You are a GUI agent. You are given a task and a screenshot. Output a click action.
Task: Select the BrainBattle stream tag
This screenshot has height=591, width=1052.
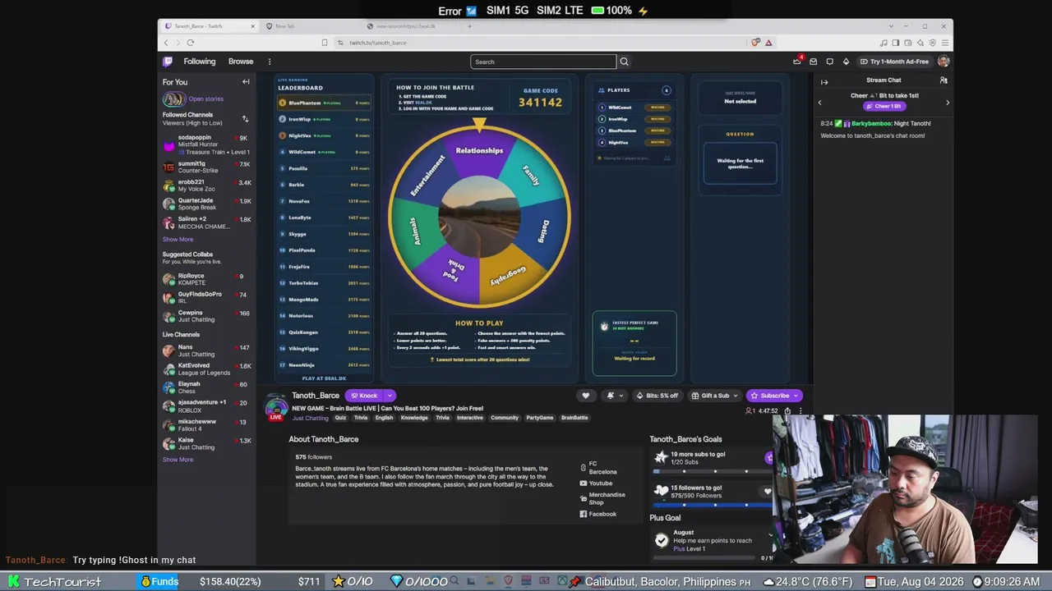tap(574, 418)
